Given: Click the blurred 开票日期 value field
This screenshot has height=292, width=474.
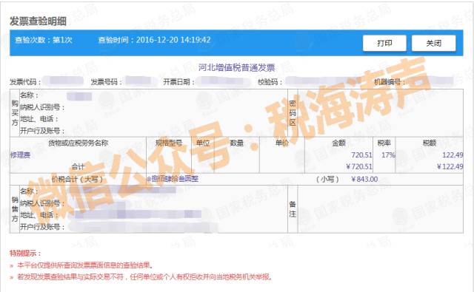Looking at the screenshot, I should pyautogui.click(x=222, y=81).
